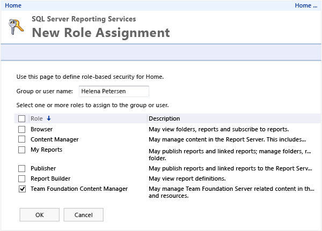Tick the My Reports role checkbox
This screenshot has width=322, height=231.
(x=22, y=150)
